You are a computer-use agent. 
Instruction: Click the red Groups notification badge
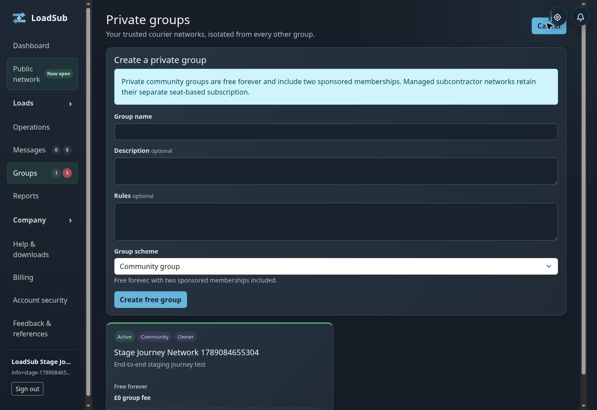point(67,173)
